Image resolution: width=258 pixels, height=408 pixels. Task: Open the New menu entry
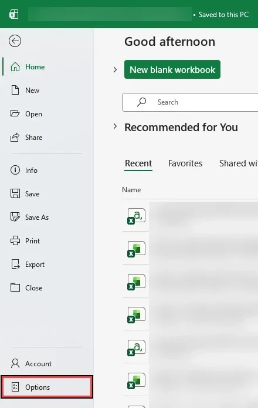pos(47,91)
